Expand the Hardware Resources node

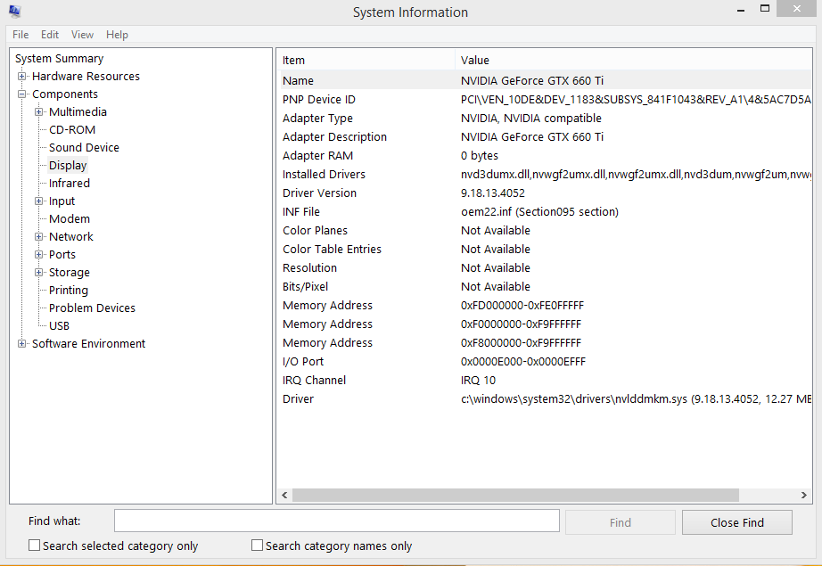(21, 76)
